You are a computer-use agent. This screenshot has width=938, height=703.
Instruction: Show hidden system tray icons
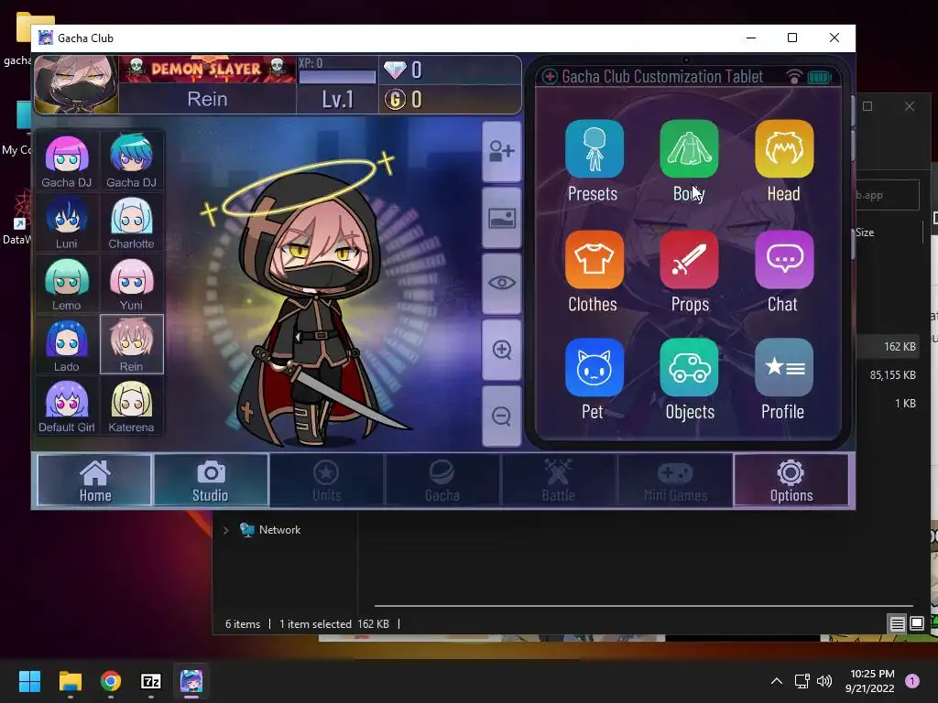777,681
